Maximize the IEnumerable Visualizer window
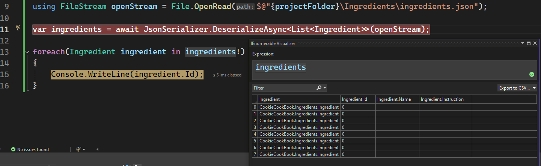This screenshot has width=541, height=166. 529,43
